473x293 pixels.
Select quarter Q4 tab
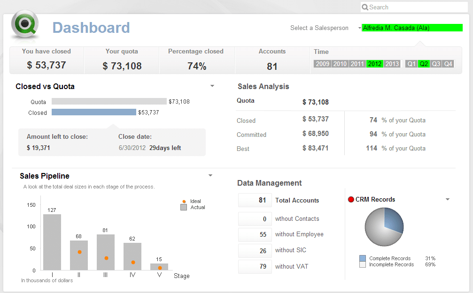coord(449,64)
